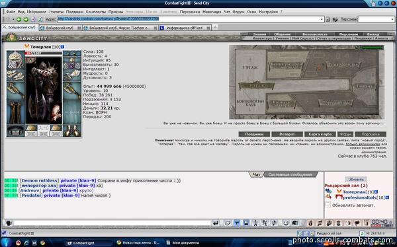The width and height of the screenshot is (397, 247).
Task: Open the Поединки menu
Action: click(x=75, y=12)
